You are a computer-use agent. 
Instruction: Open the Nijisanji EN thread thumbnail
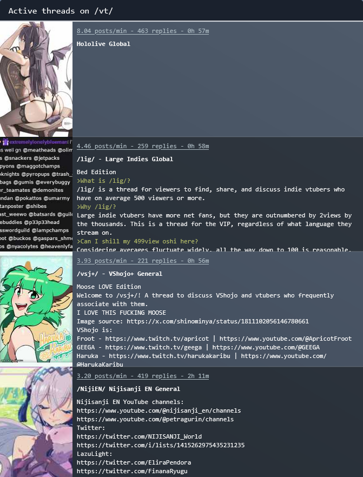(36, 422)
